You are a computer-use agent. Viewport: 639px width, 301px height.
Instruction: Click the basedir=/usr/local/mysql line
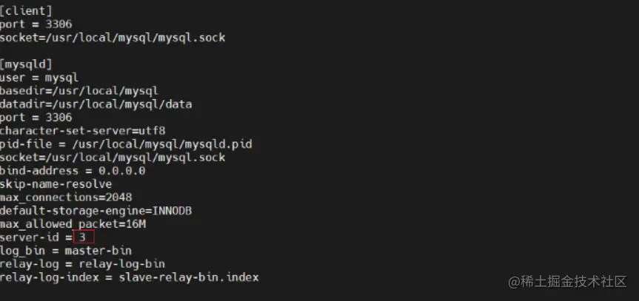[79, 91]
